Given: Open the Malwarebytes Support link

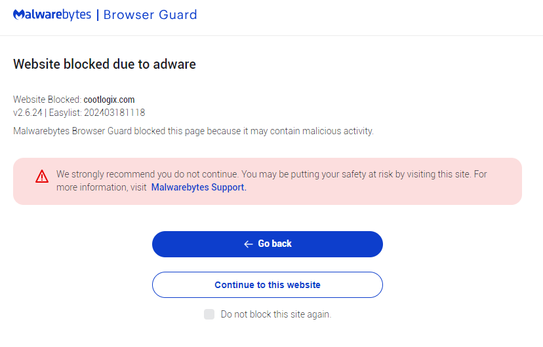Looking at the screenshot, I should coord(199,187).
